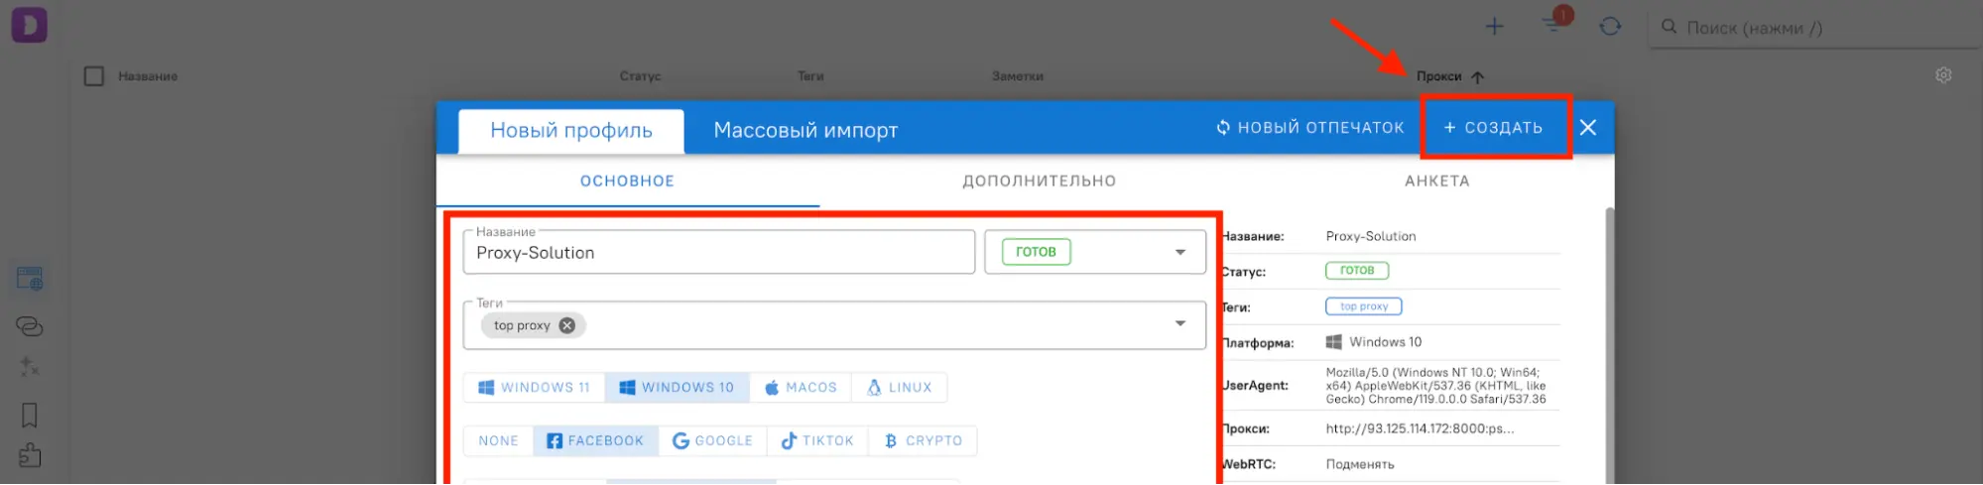Select Google site preset

pos(712,441)
